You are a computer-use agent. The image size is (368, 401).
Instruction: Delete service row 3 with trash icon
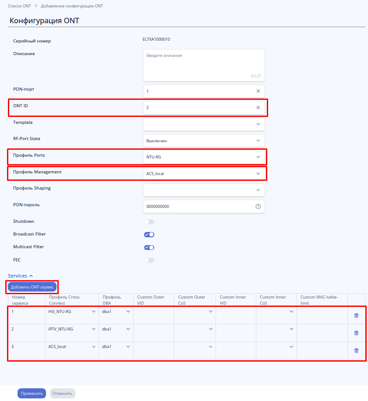coord(356,350)
